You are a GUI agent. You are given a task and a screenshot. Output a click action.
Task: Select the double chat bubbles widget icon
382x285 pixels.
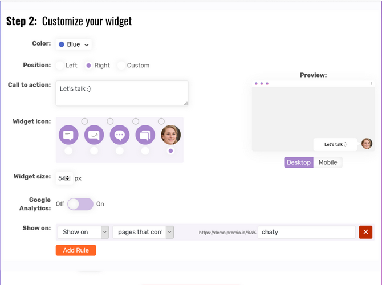pos(145,135)
